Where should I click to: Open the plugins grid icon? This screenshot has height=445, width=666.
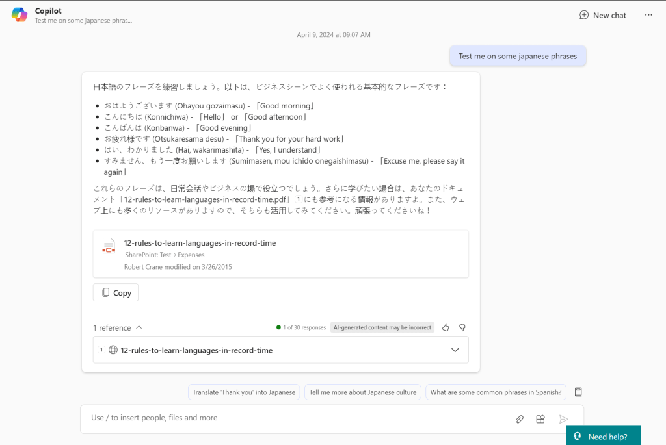540,419
